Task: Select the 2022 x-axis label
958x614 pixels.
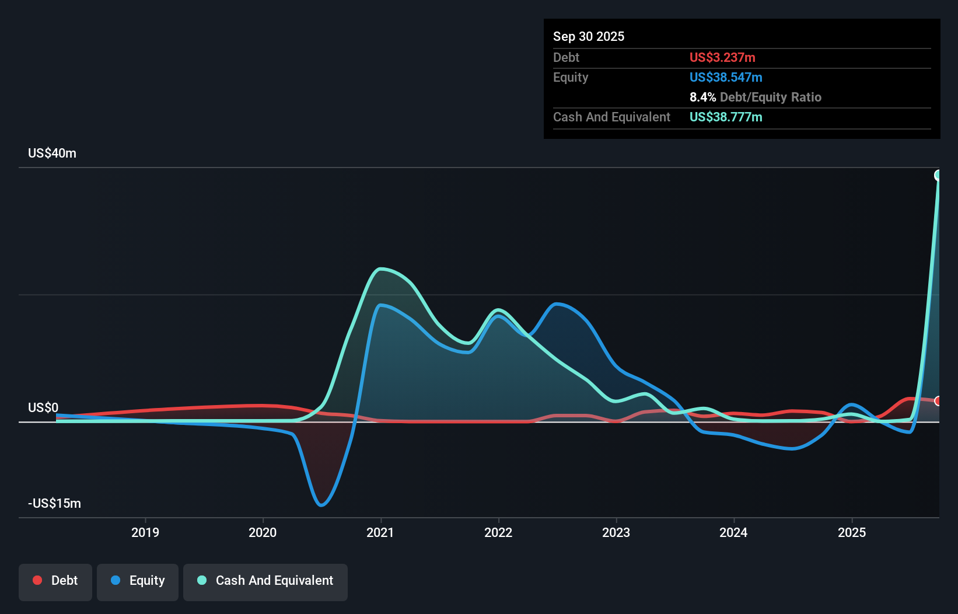Action: tap(498, 532)
